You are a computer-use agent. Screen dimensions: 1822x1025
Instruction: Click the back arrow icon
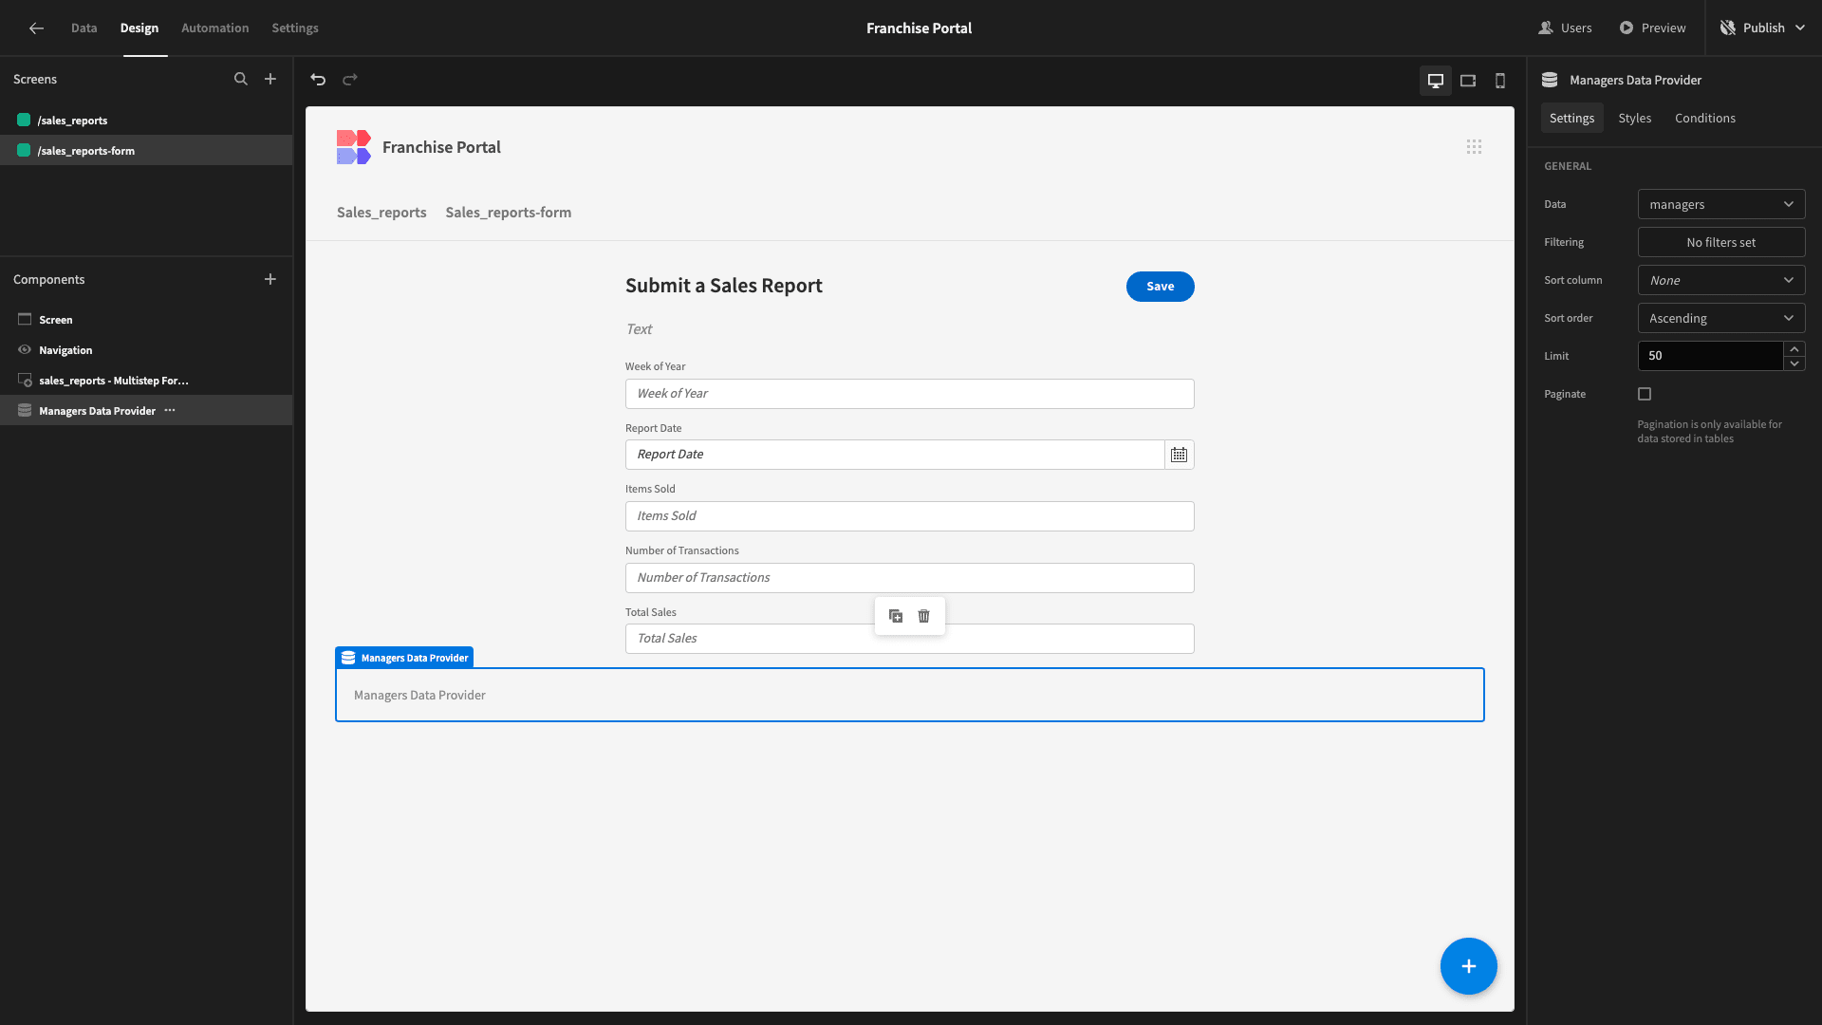coord(36,28)
